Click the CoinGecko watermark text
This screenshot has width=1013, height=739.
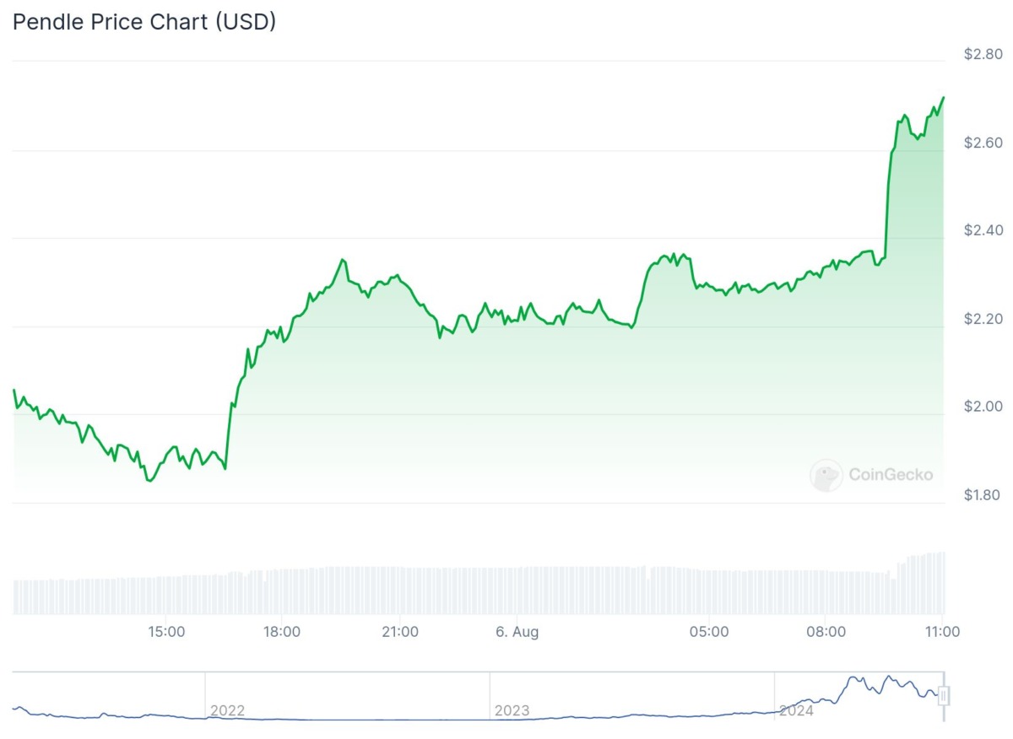pos(890,475)
